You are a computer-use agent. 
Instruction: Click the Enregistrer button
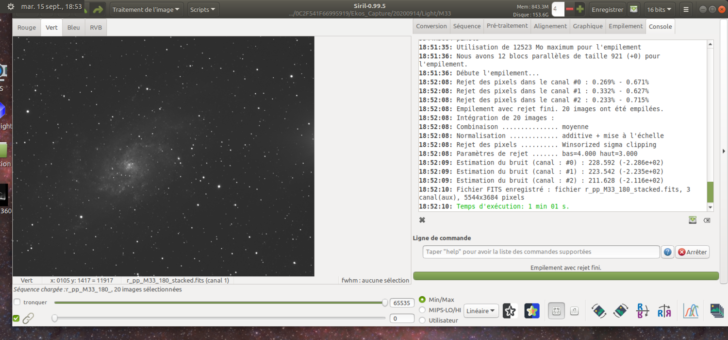point(607,10)
